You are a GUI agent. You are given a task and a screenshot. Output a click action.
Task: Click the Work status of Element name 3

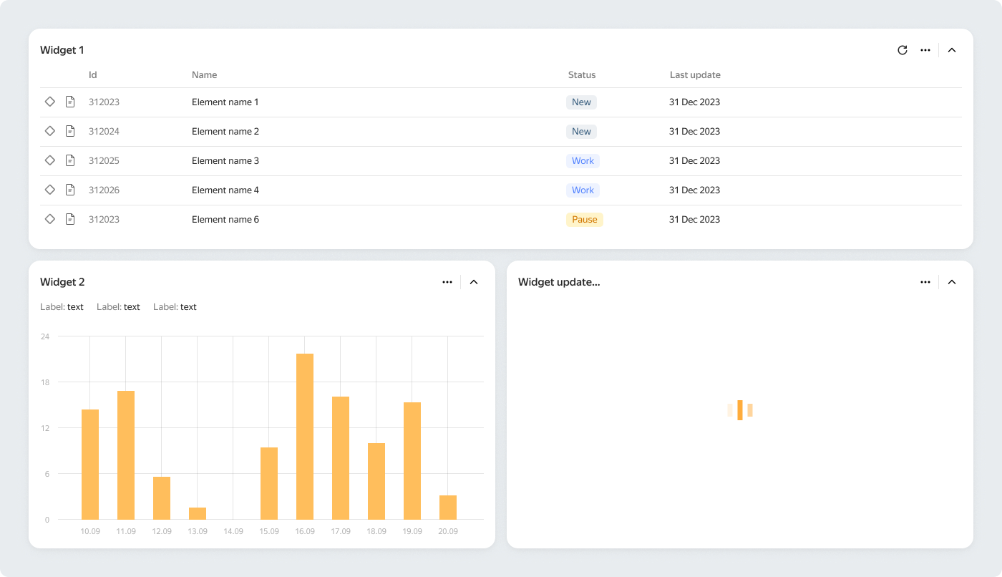pos(583,161)
